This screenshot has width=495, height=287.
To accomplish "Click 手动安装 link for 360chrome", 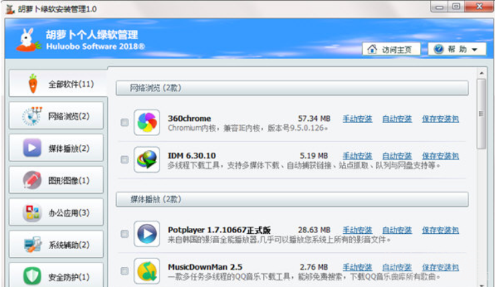I will (x=357, y=119).
